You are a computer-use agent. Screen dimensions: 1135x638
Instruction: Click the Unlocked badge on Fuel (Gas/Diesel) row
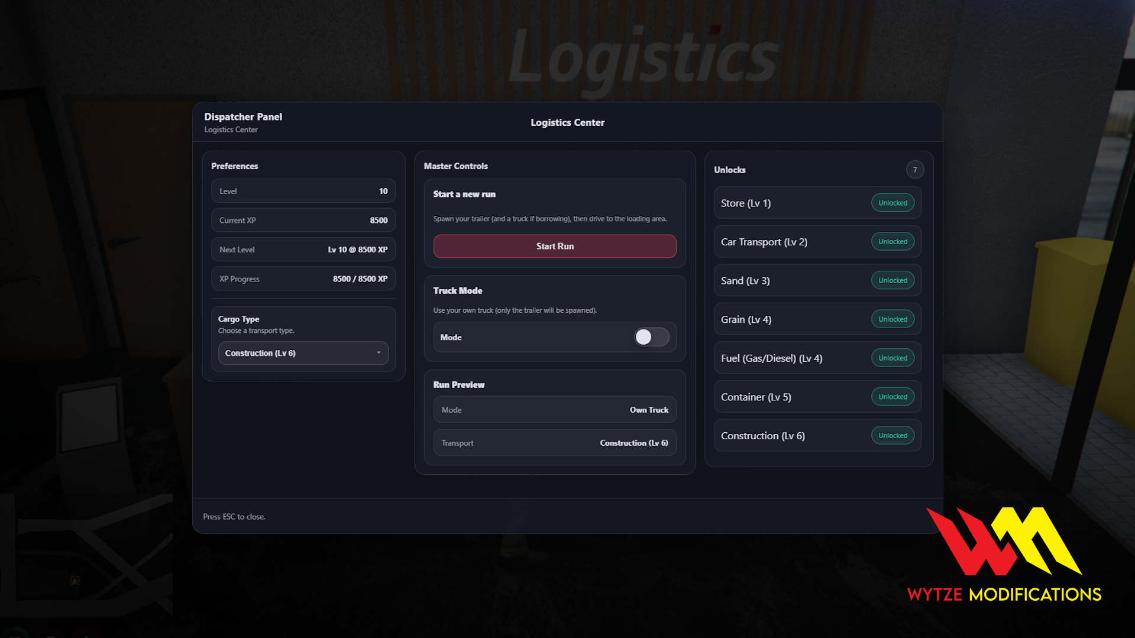[893, 358]
